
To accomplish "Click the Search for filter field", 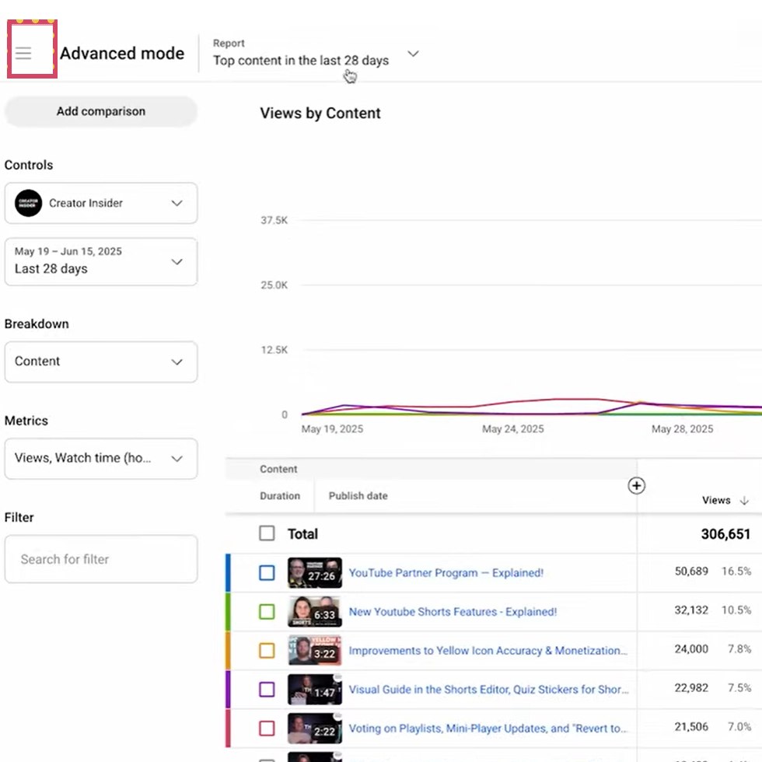I will (x=101, y=559).
